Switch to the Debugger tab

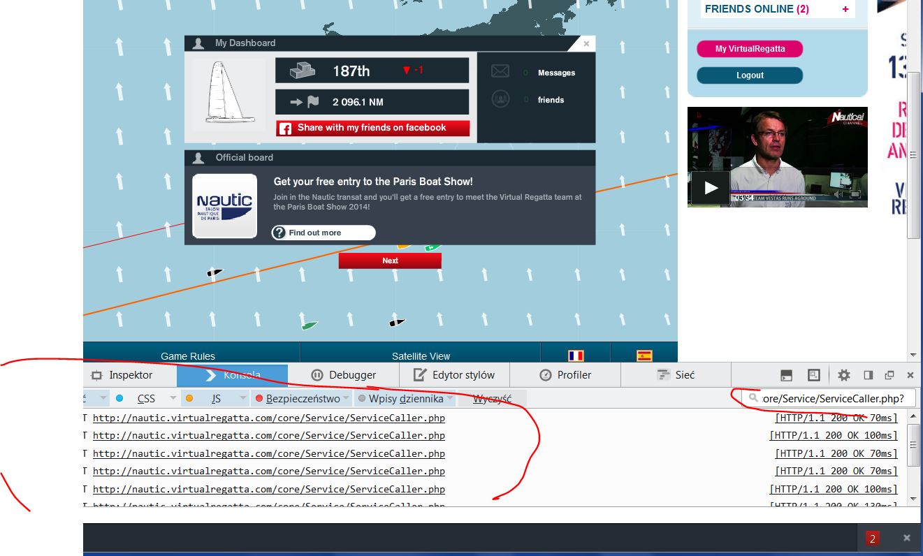(x=343, y=375)
